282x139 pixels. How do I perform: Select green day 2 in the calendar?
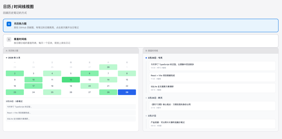15,73
